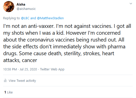Click the tweet body text
The height and width of the screenshot is (98, 136).
click(x=67, y=43)
